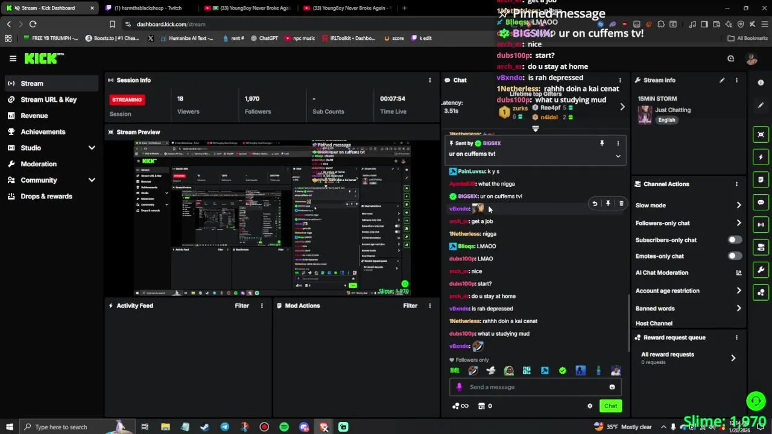This screenshot has width=772, height=434.
Task: Click the purple microphone icon in chat input
Action: [x=460, y=387]
